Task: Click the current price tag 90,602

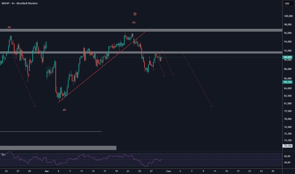Action: tap(287, 57)
